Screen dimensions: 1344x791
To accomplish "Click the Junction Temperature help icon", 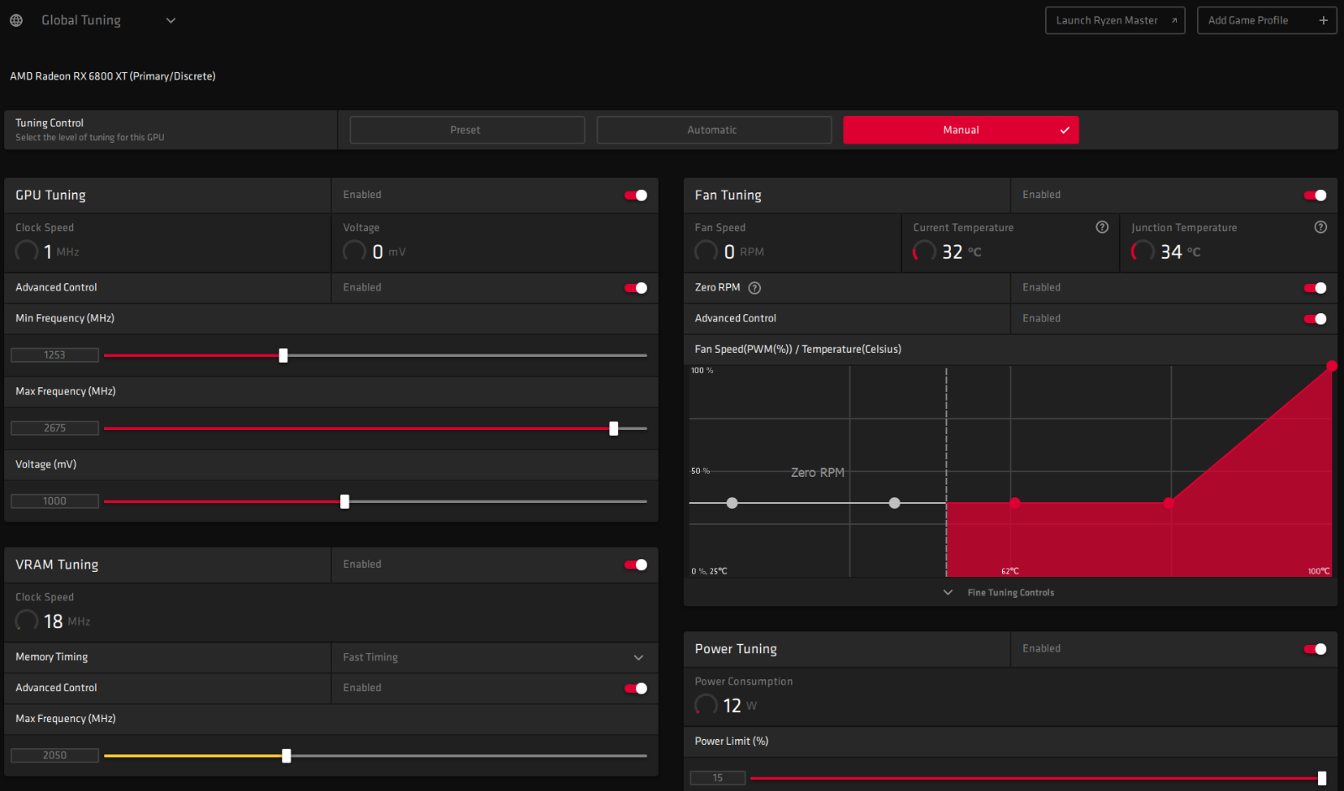I will click(x=1320, y=227).
